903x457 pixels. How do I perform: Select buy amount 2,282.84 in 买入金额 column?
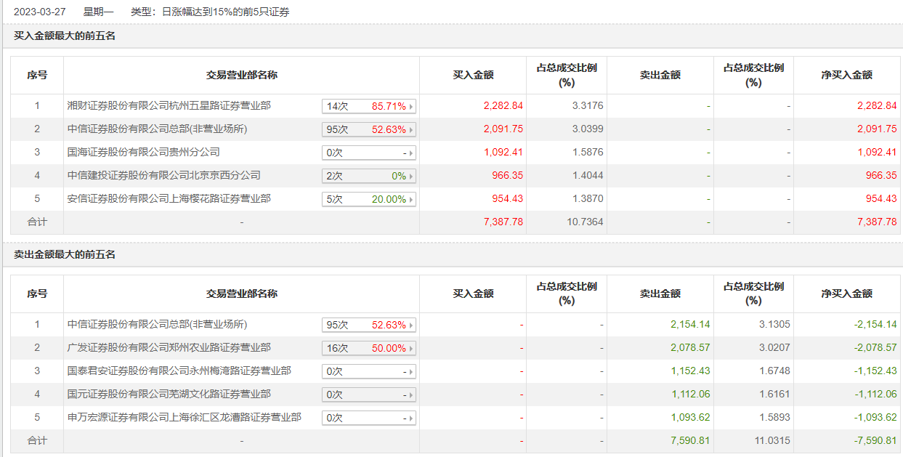[x=503, y=105]
